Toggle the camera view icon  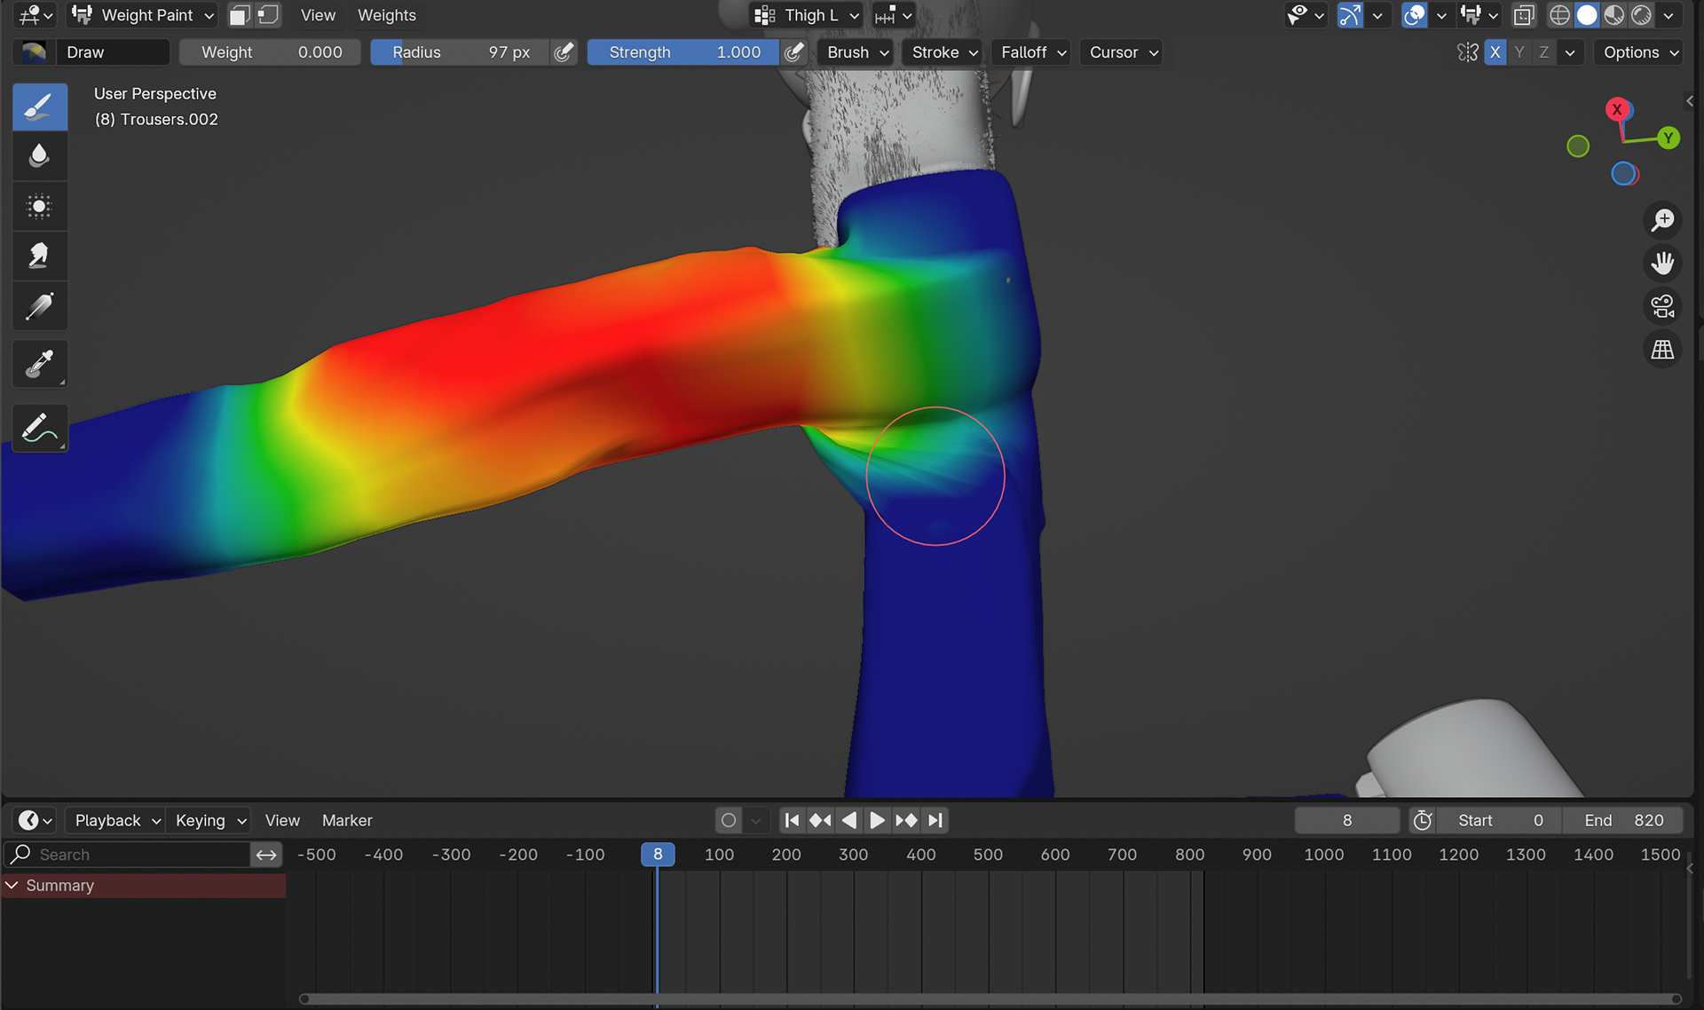(1662, 307)
